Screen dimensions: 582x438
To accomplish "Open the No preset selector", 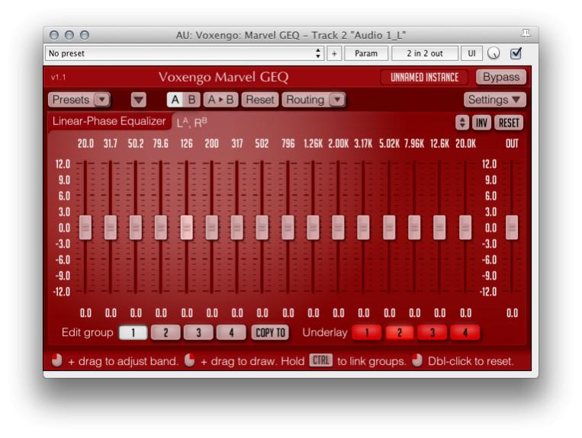I will (x=185, y=53).
